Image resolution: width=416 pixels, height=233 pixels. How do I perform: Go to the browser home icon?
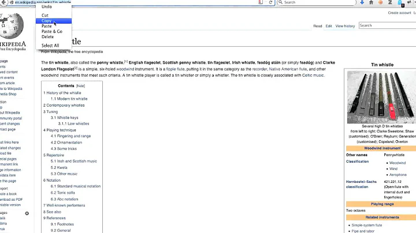pos(371,2)
